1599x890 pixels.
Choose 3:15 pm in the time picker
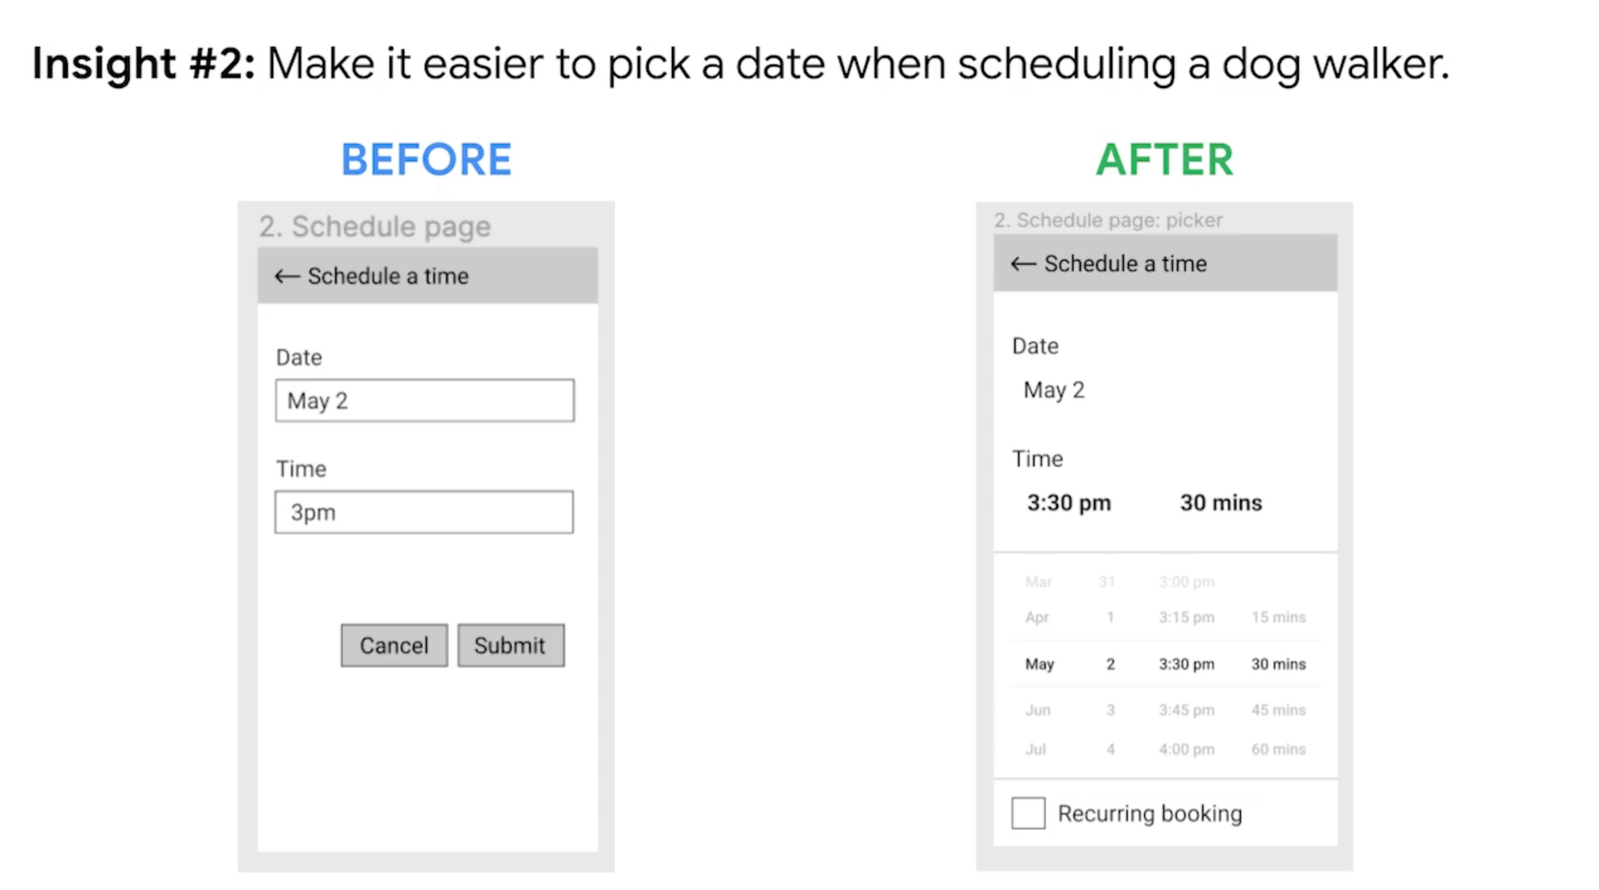[x=1186, y=617]
